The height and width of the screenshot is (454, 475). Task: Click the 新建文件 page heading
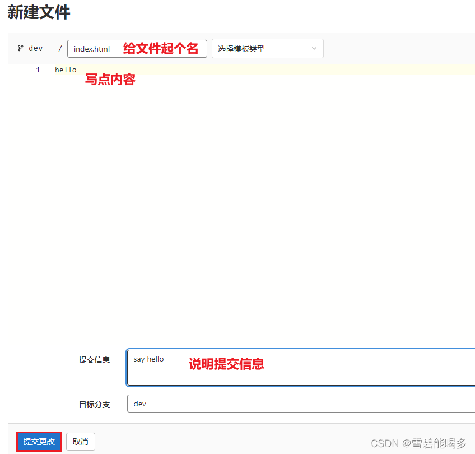coord(39,13)
